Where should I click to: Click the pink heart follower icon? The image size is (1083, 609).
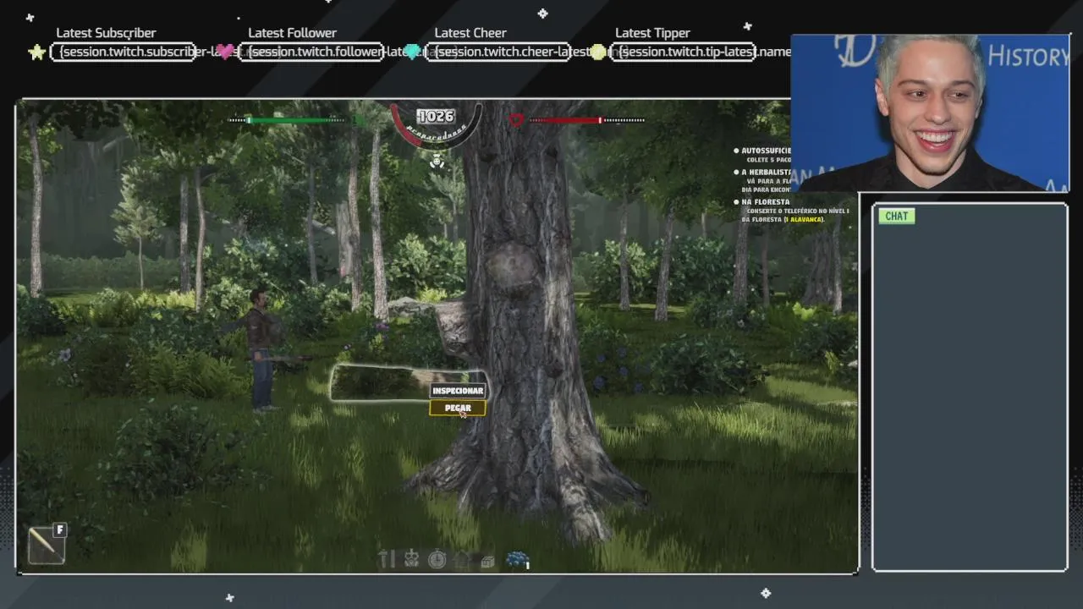[226, 52]
